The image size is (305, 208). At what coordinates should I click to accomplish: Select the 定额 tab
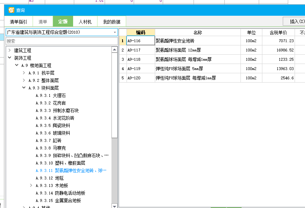tap(63, 21)
